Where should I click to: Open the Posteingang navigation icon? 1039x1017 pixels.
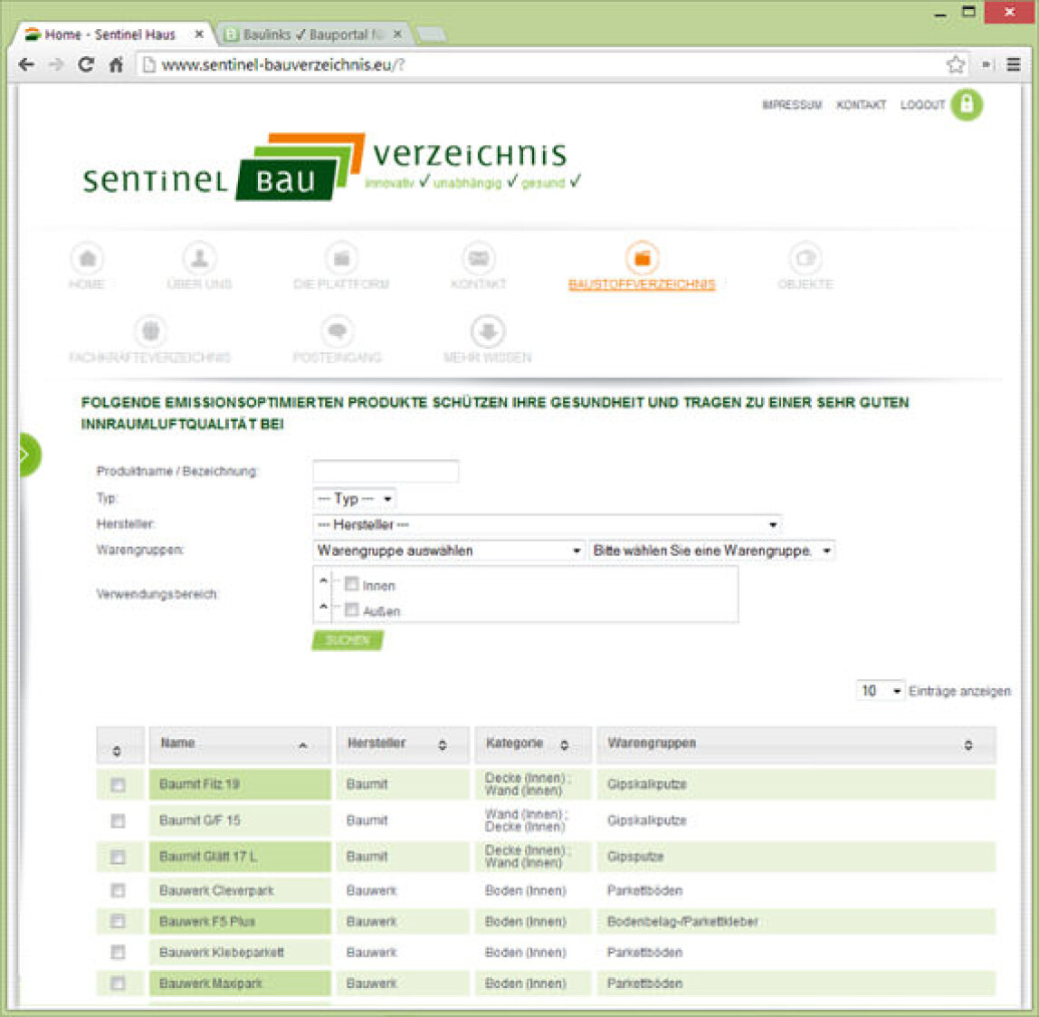tap(338, 331)
